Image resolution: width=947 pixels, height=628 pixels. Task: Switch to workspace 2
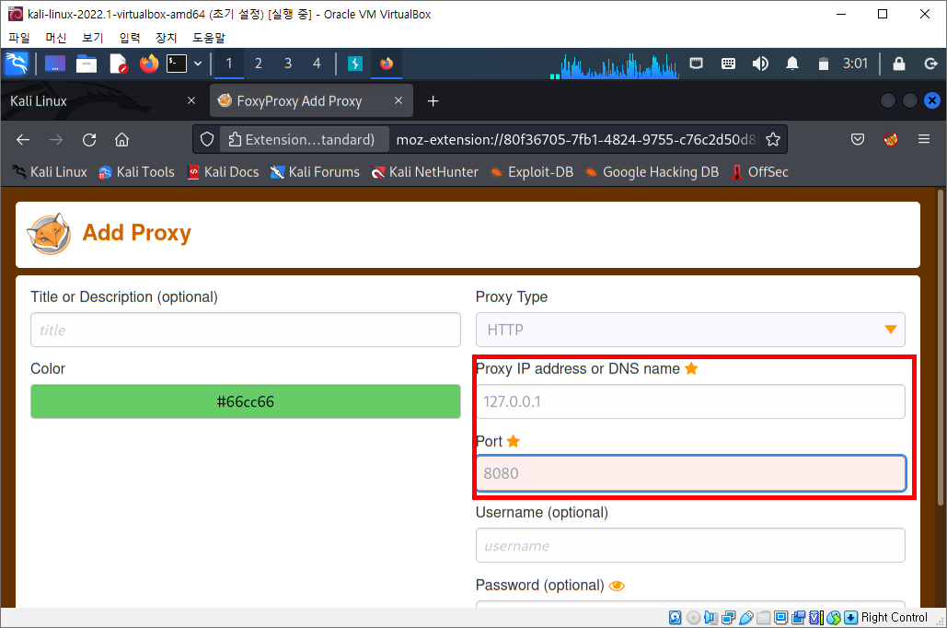[259, 64]
